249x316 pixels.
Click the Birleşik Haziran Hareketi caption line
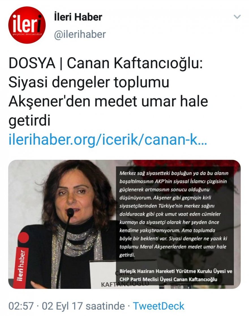click(176, 271)
